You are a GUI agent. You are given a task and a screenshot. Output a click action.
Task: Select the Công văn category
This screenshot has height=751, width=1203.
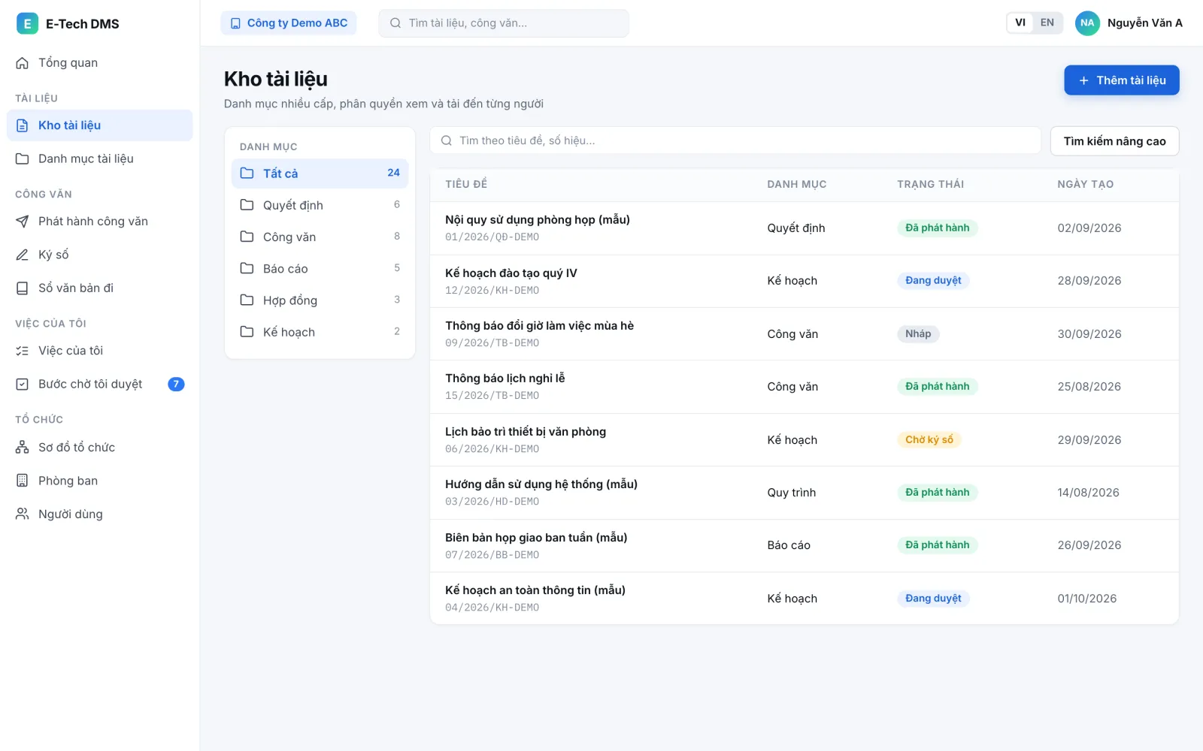(320, 237)
